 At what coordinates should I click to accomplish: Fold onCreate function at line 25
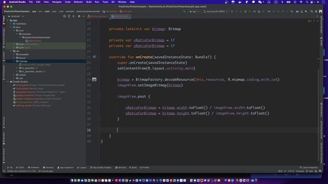99,57
